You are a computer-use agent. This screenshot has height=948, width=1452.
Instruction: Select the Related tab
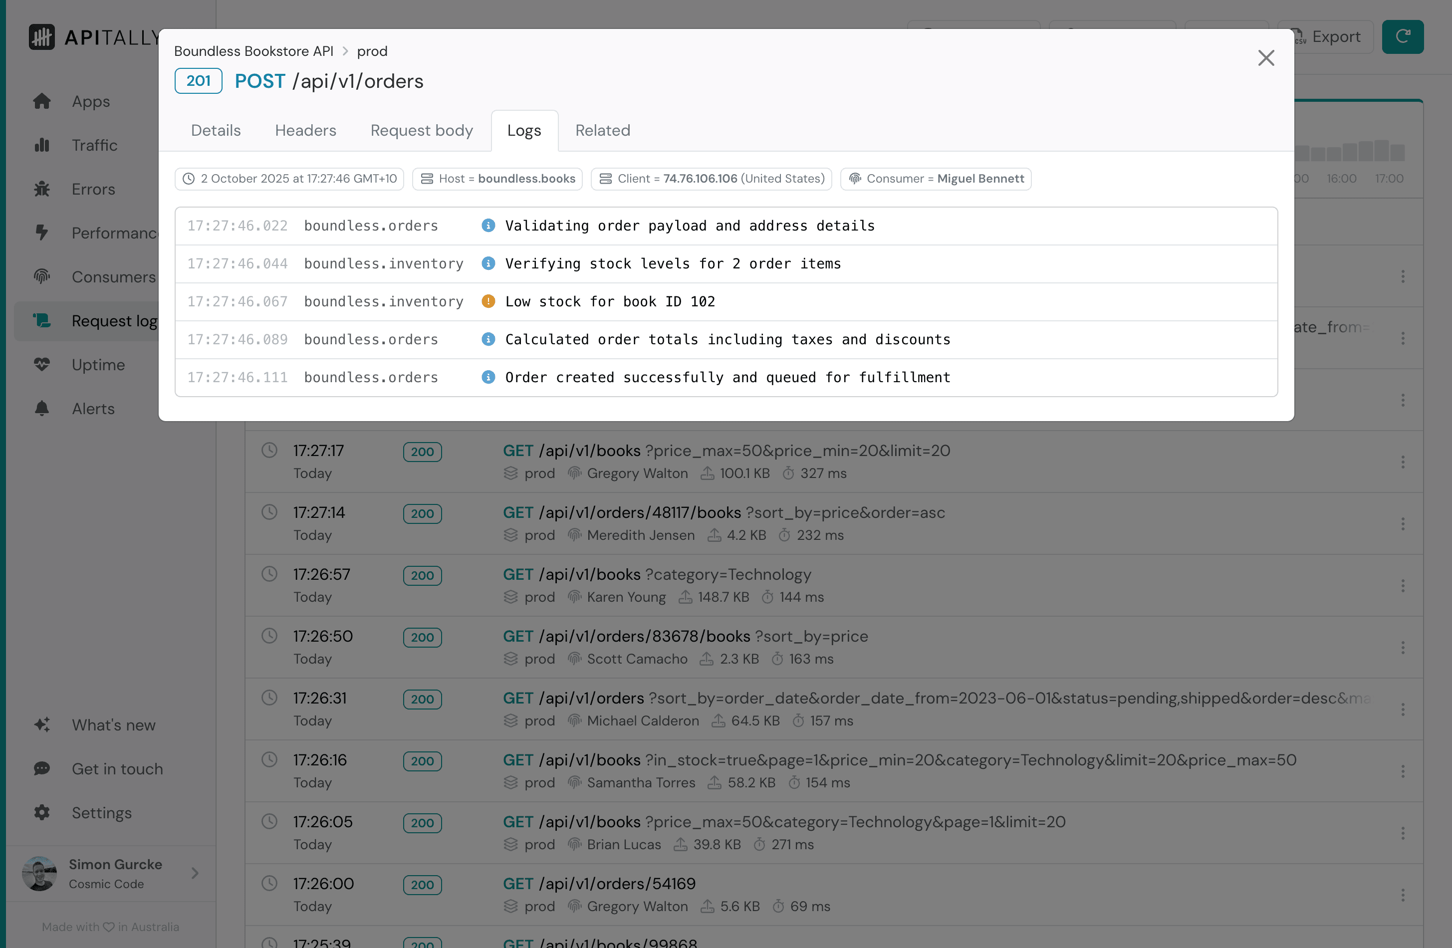602,131
